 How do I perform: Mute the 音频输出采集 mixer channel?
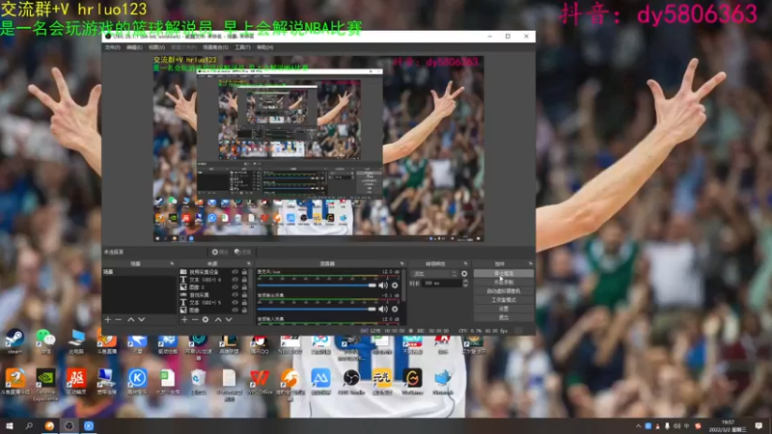(x=382, y=309)
